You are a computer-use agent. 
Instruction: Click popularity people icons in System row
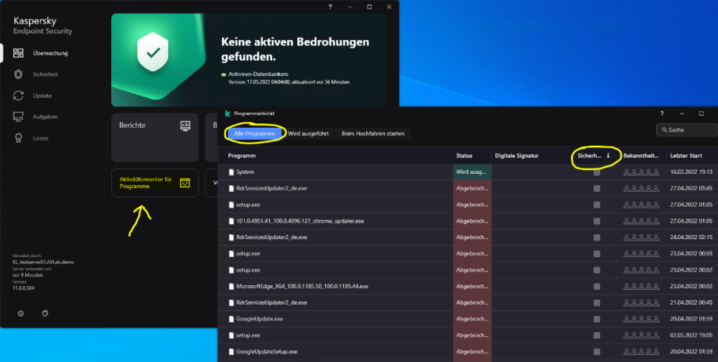[641, 172]
